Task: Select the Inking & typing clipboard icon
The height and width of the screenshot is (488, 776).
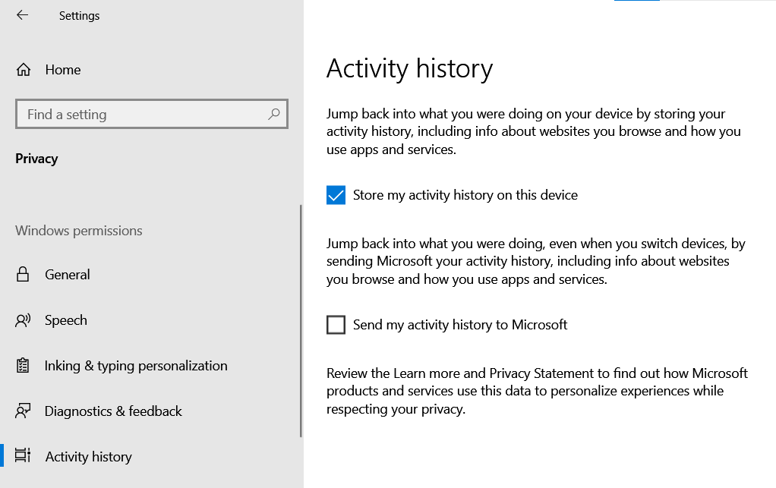Action: [23, 366]
